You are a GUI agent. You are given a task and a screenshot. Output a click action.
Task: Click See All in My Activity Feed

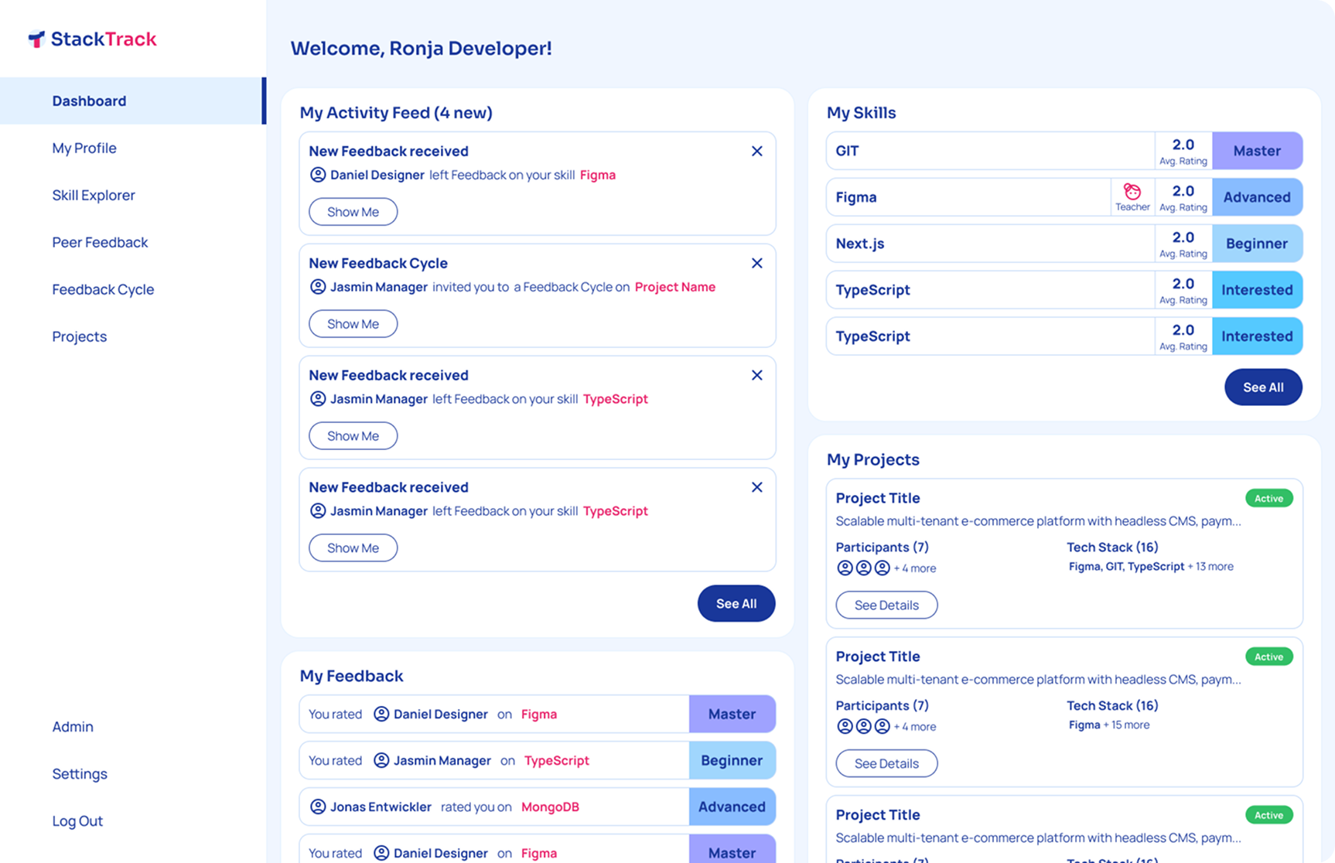point(736,603)
